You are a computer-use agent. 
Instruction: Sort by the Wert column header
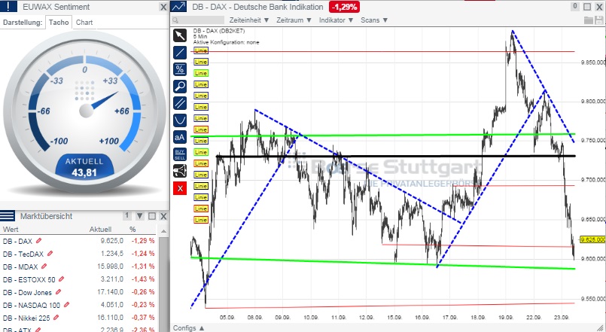(x=11, y=229)
